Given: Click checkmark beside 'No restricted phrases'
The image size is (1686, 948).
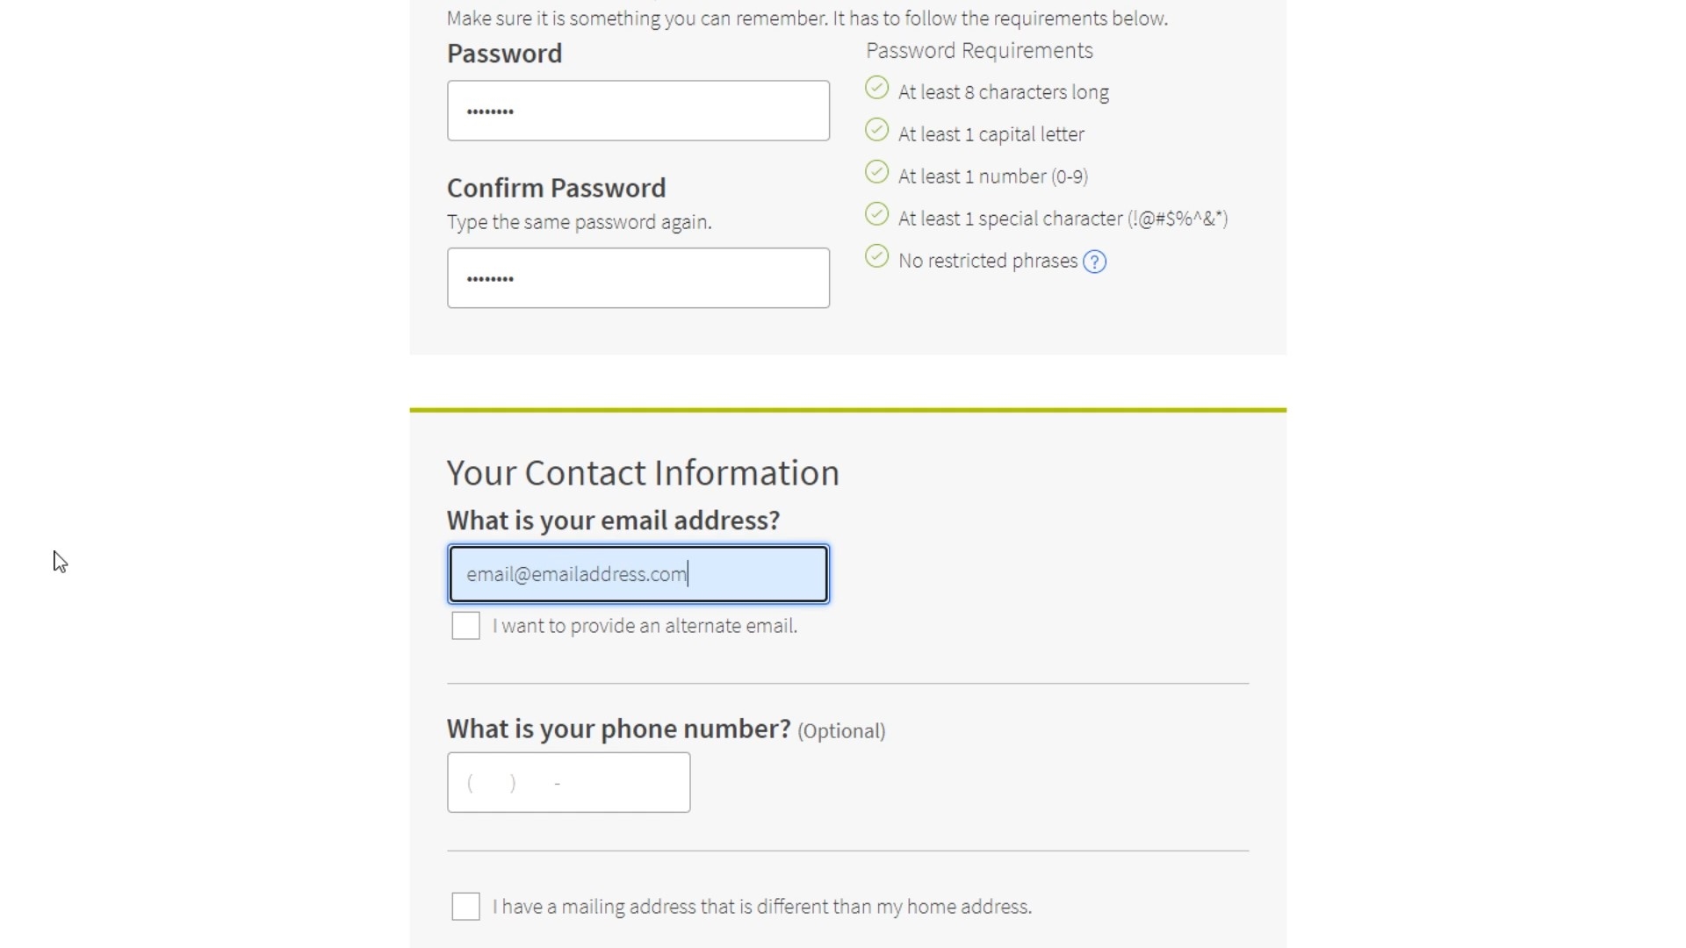Looking at the screenshot, I should tap(876, 256).
